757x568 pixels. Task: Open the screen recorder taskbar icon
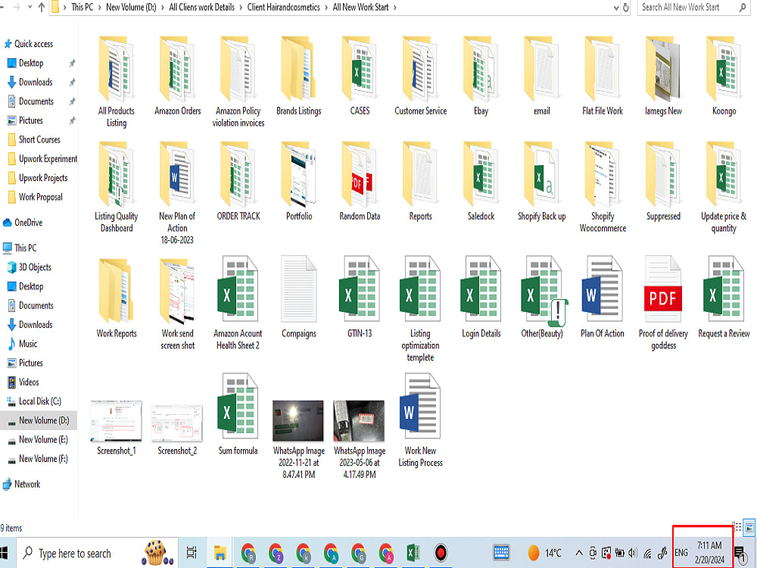point(441,553)
